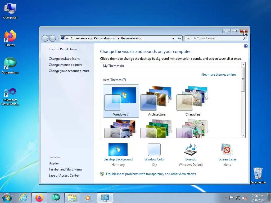Click the theme list scrollbar thumb

(243, 79)
